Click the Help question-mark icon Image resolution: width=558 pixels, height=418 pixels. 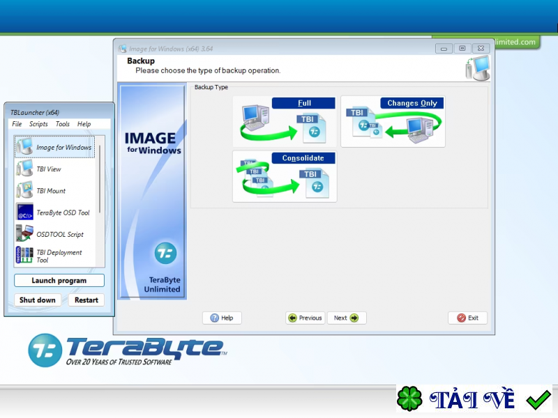(x=222, y=318)
